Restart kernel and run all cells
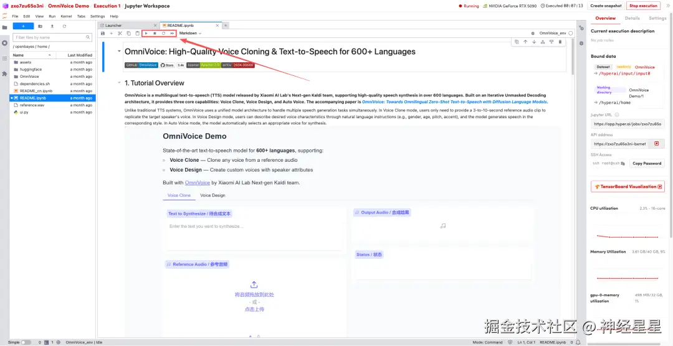Viewport: 673px width, 346px height. click(172, 33)
